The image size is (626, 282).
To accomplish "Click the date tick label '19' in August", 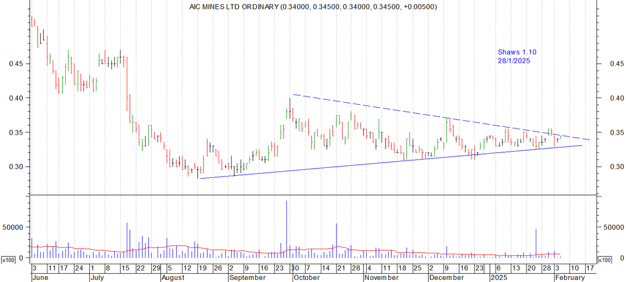I will pos(201,268).
